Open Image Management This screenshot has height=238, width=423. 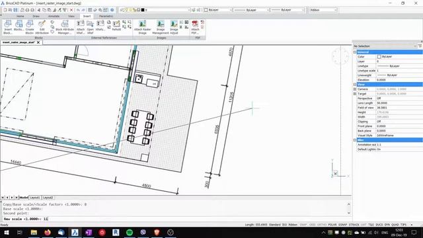click(x=161, y=27)
